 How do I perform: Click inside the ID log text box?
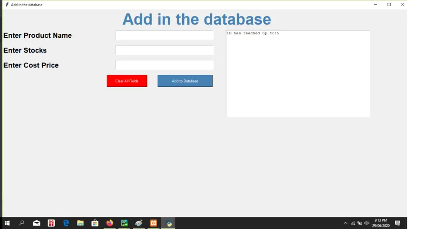[x=298, y=73]
